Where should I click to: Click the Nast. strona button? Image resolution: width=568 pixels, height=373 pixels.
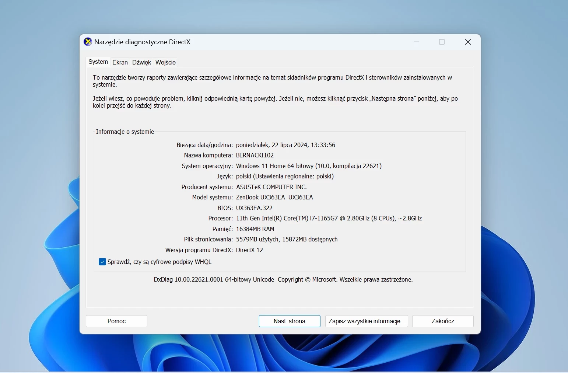pos(290,321)
